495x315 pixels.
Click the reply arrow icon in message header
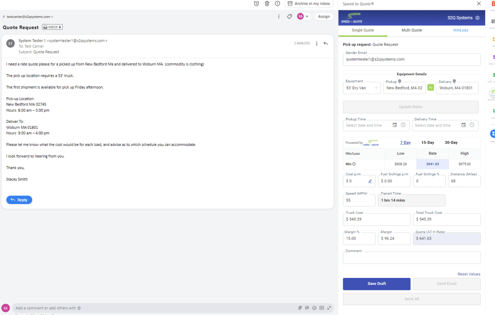pos(326,43)
